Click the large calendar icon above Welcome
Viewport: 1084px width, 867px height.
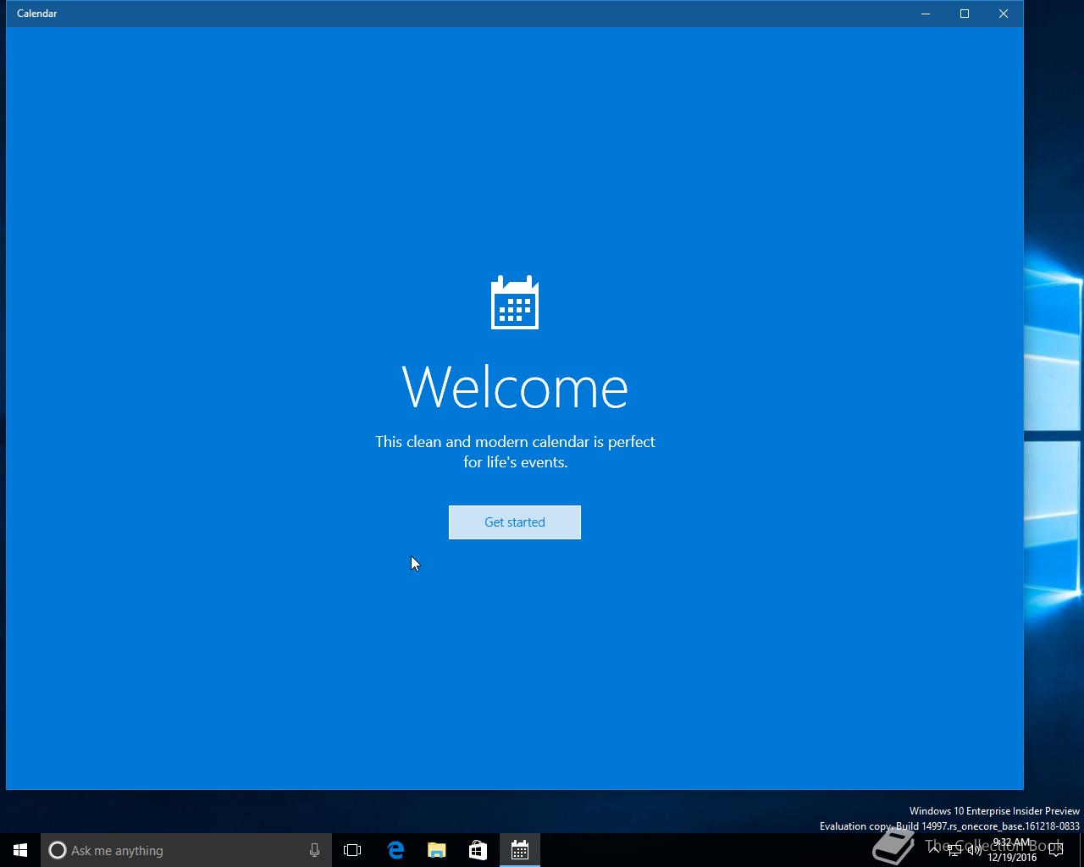point(515,302)
